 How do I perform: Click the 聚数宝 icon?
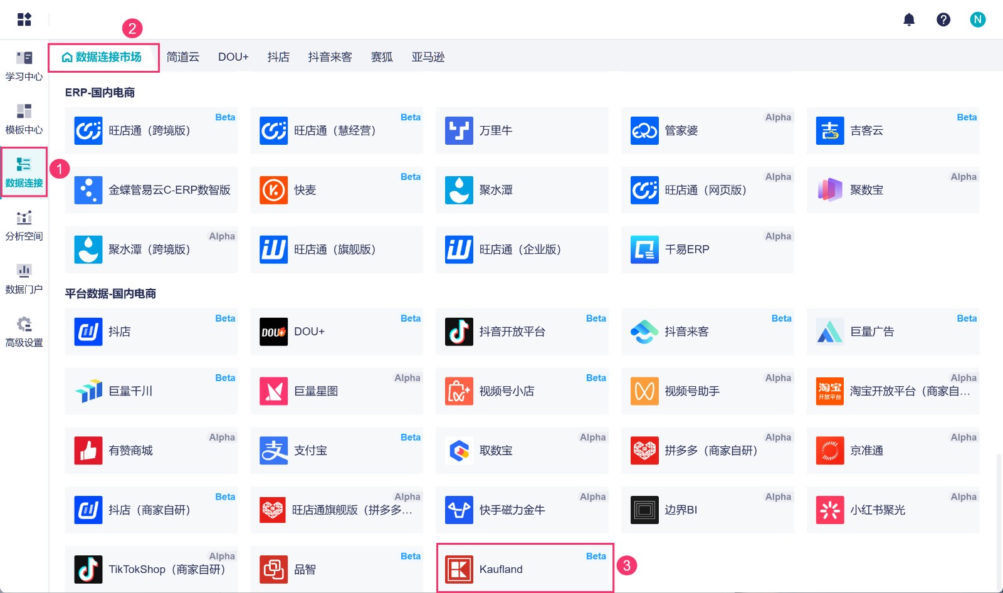click(x=830, y=190)
